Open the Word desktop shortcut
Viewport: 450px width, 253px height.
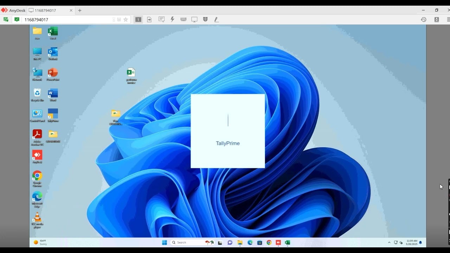[x=53, y=95]
